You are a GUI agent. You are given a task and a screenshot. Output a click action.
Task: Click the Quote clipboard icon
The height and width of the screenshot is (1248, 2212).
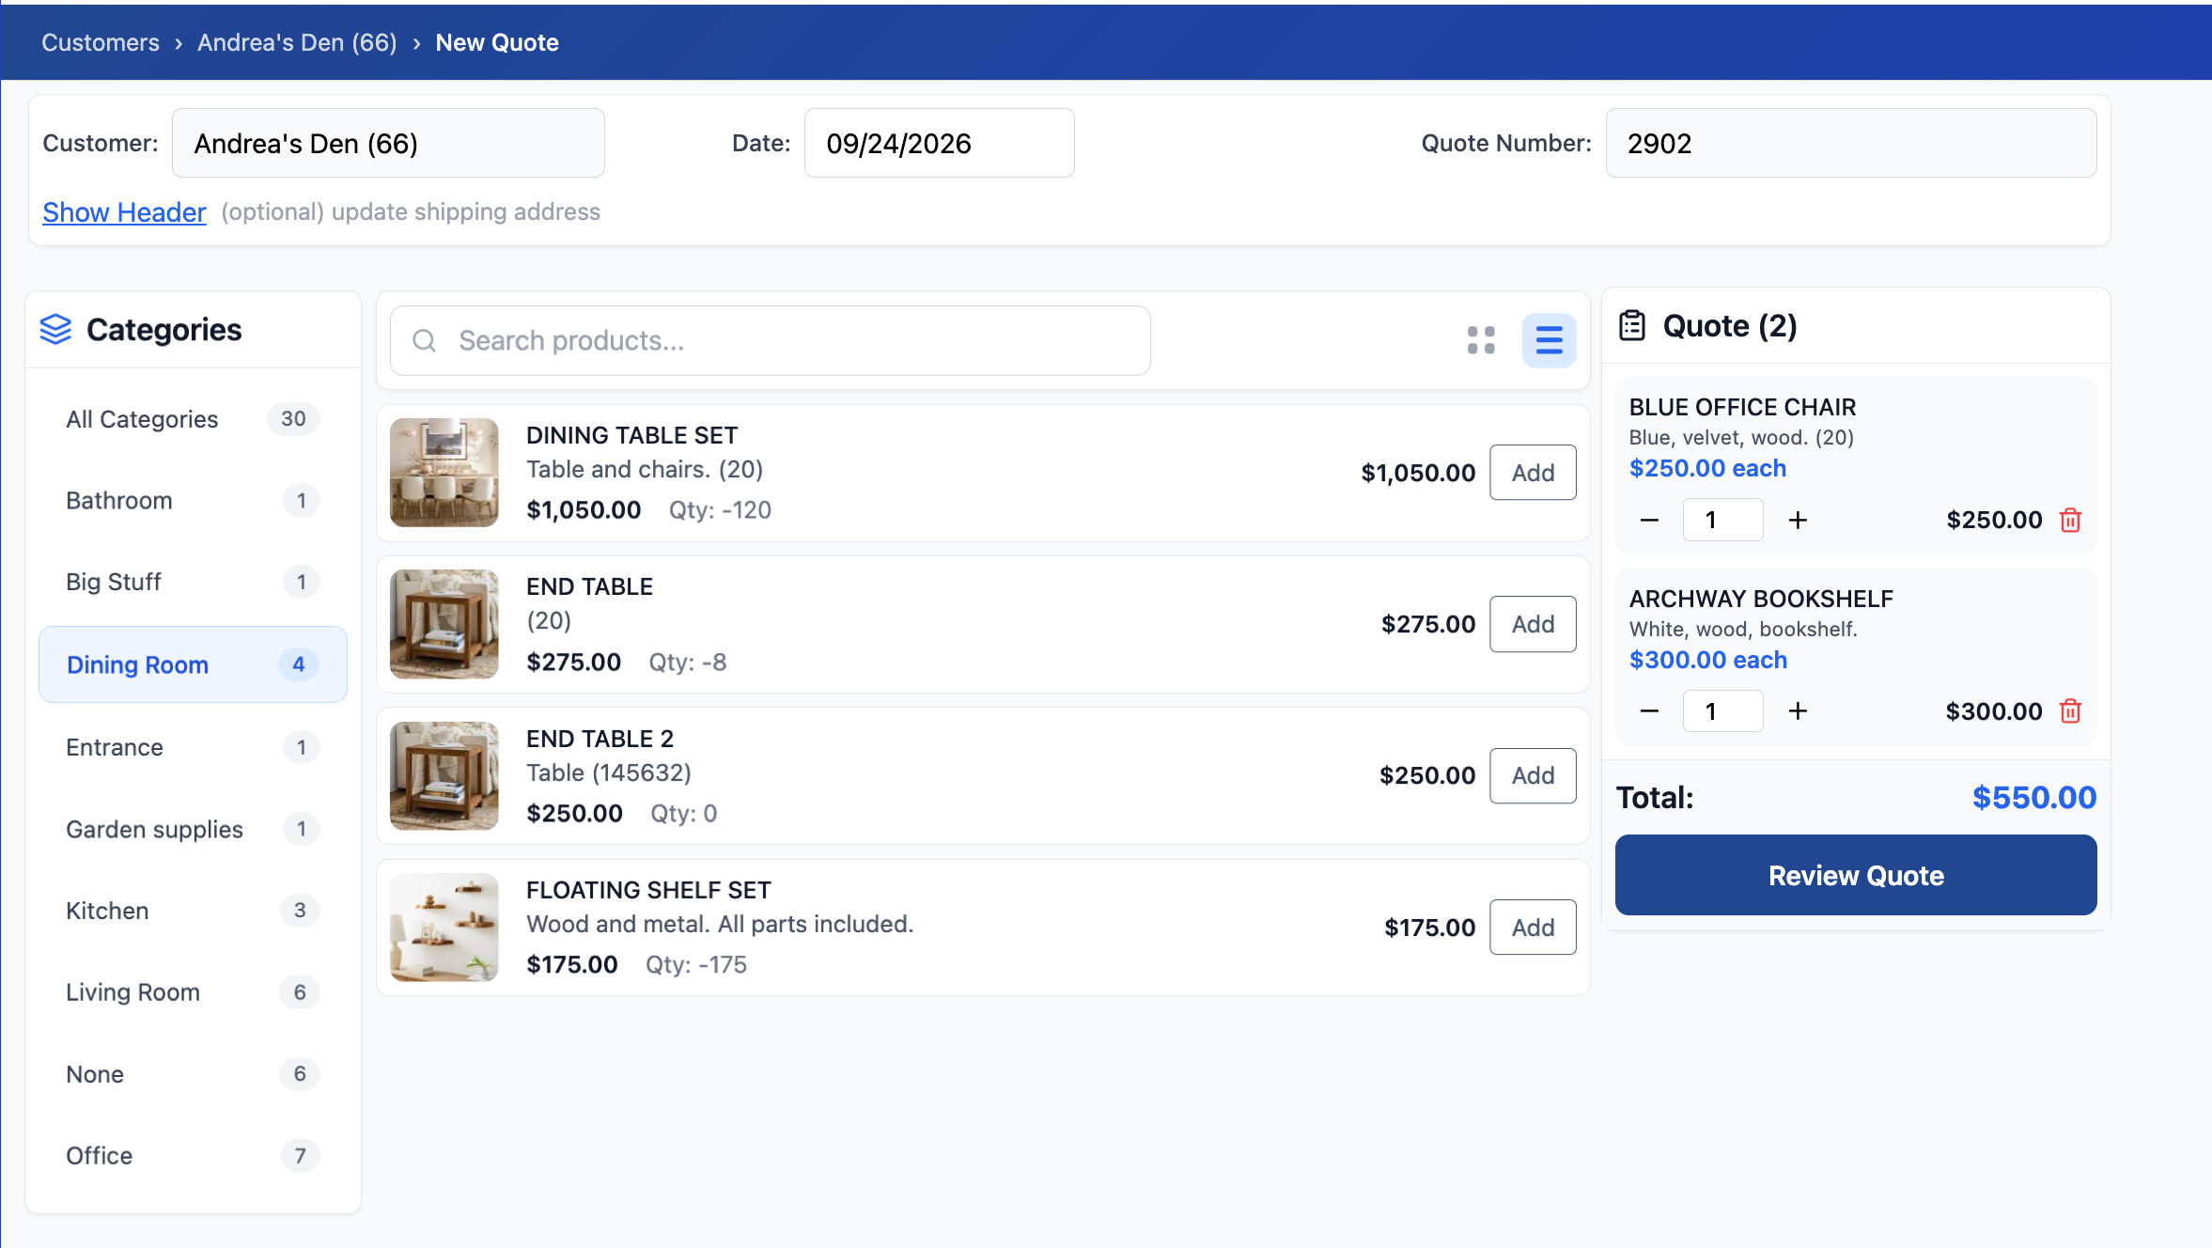[x=1632, y=326]
